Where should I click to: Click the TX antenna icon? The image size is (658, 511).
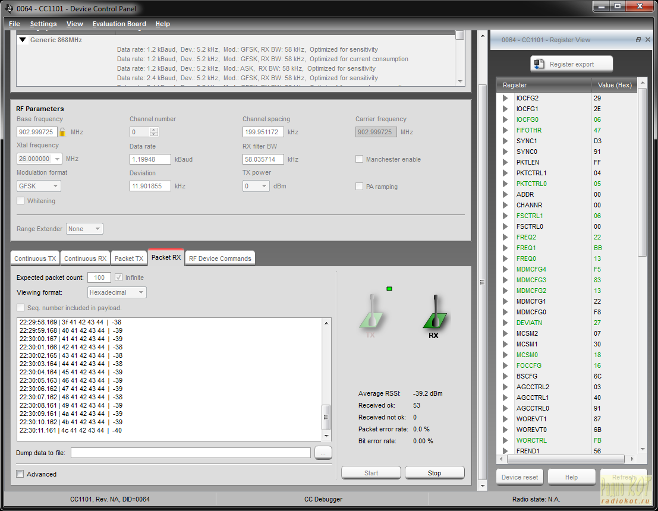(x=371, y=313)
